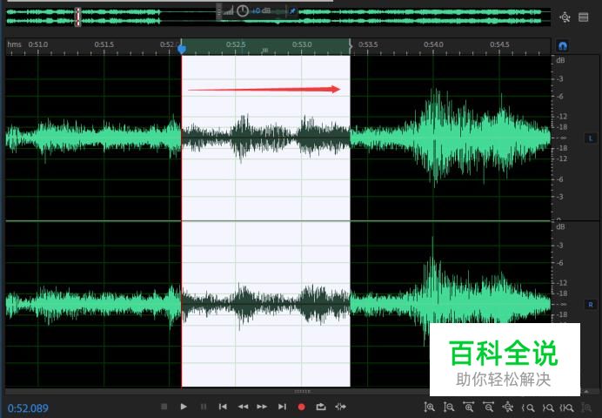This screenshot has width=602, height=418.
Task: Click the hms time format label
Action: tap(14, 44)
